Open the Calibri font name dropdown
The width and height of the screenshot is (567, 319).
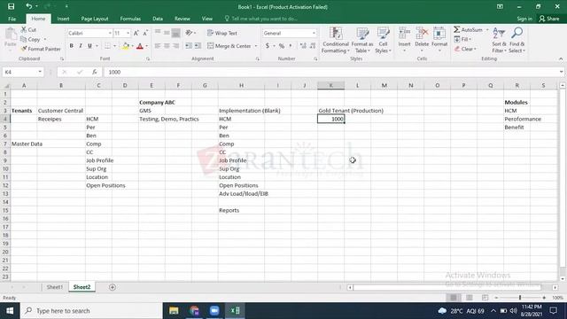(x=110, y=34)
